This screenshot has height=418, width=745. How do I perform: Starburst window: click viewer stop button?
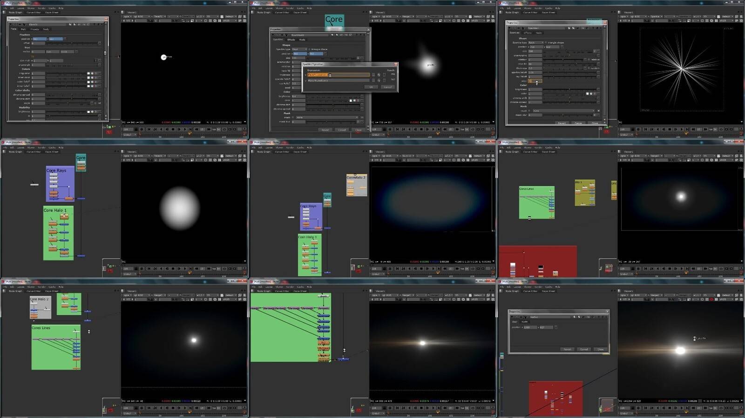[670, 129]
